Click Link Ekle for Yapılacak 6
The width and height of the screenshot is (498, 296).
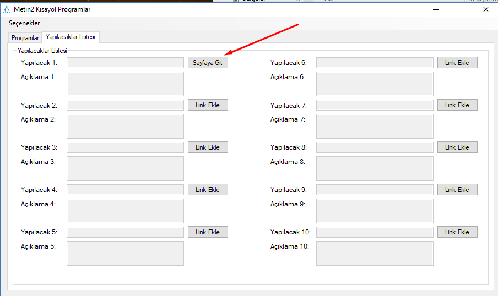pyautogui.click(x=457, y=63)
